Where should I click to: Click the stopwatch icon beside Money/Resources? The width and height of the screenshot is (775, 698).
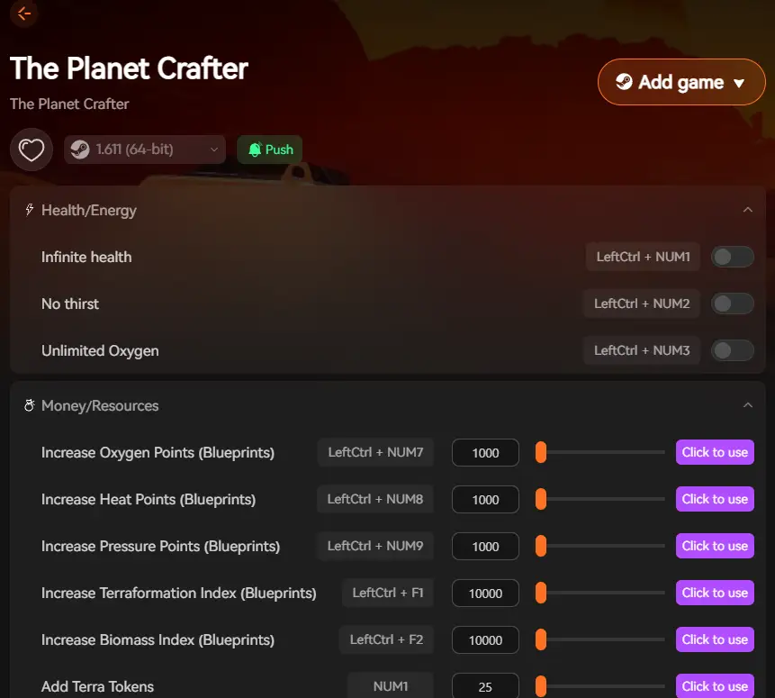tap(28, 405)
